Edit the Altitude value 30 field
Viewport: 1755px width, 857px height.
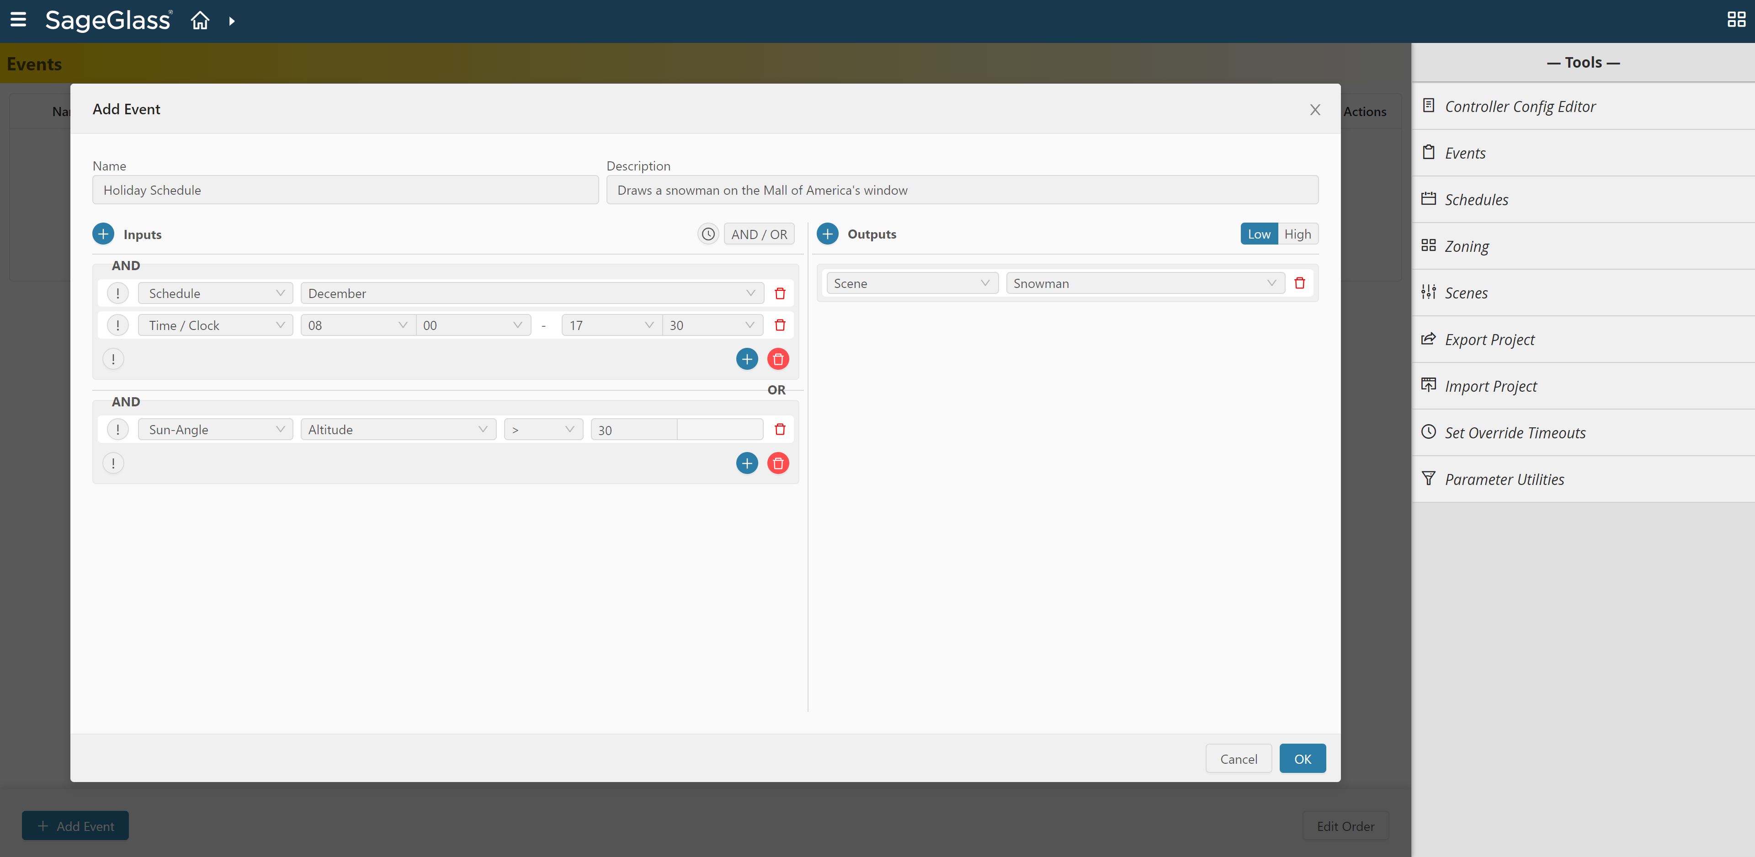coord(633,430)
